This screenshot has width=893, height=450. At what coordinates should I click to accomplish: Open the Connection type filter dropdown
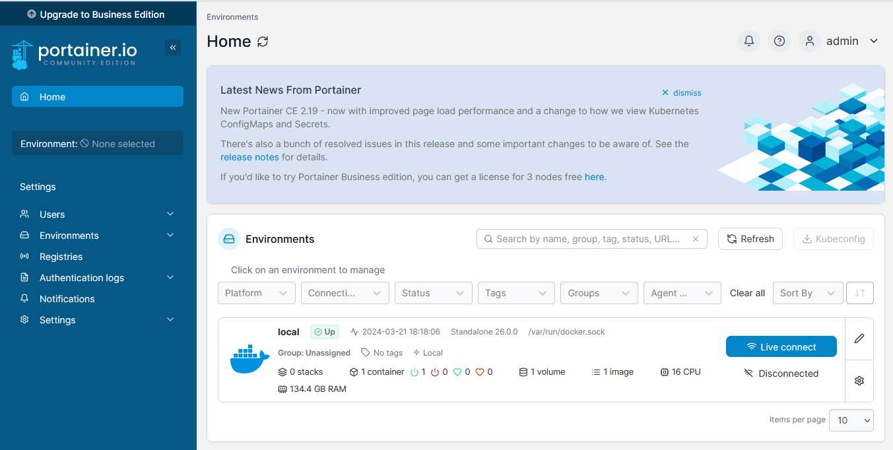tap(345, 293)
